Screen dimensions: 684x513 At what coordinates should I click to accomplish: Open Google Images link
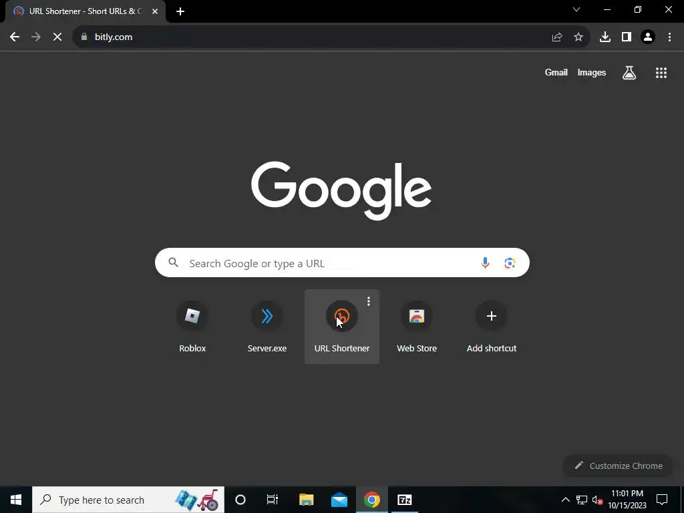pyautogui.click(x=592, y=73)
